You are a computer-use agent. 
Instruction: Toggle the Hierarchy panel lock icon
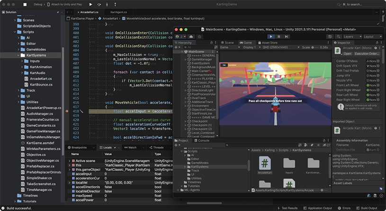coord(212,43)
